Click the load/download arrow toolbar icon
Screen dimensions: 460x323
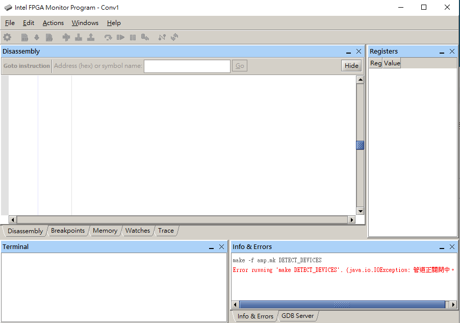pos(37,37)
